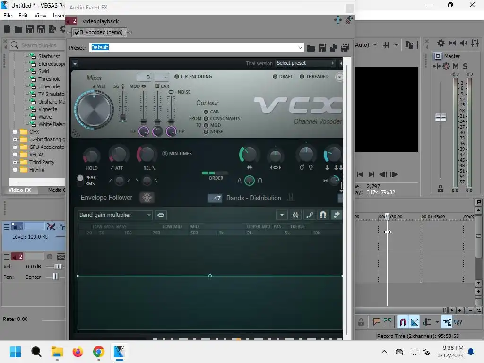Click the Master FX gear icon beside M
The width and height of the screenshot is (484, 363).
pos(446,66)
